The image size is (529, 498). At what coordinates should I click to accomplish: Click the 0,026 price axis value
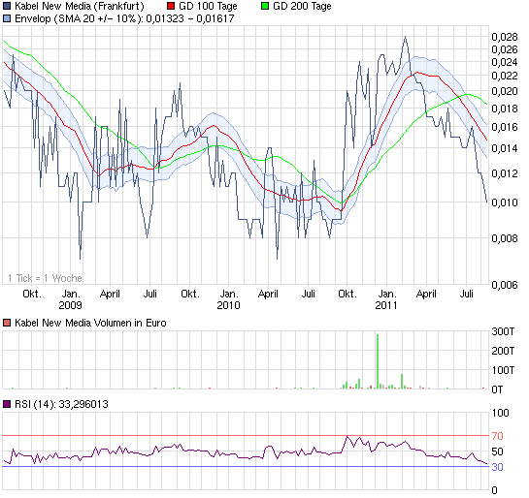[505, 49]
